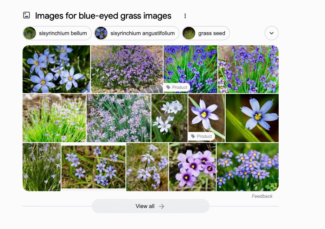Click the sisyrinchium bellum chip thumbnail icon
This screenshot has height=229, width=325.
coord(30,33)
